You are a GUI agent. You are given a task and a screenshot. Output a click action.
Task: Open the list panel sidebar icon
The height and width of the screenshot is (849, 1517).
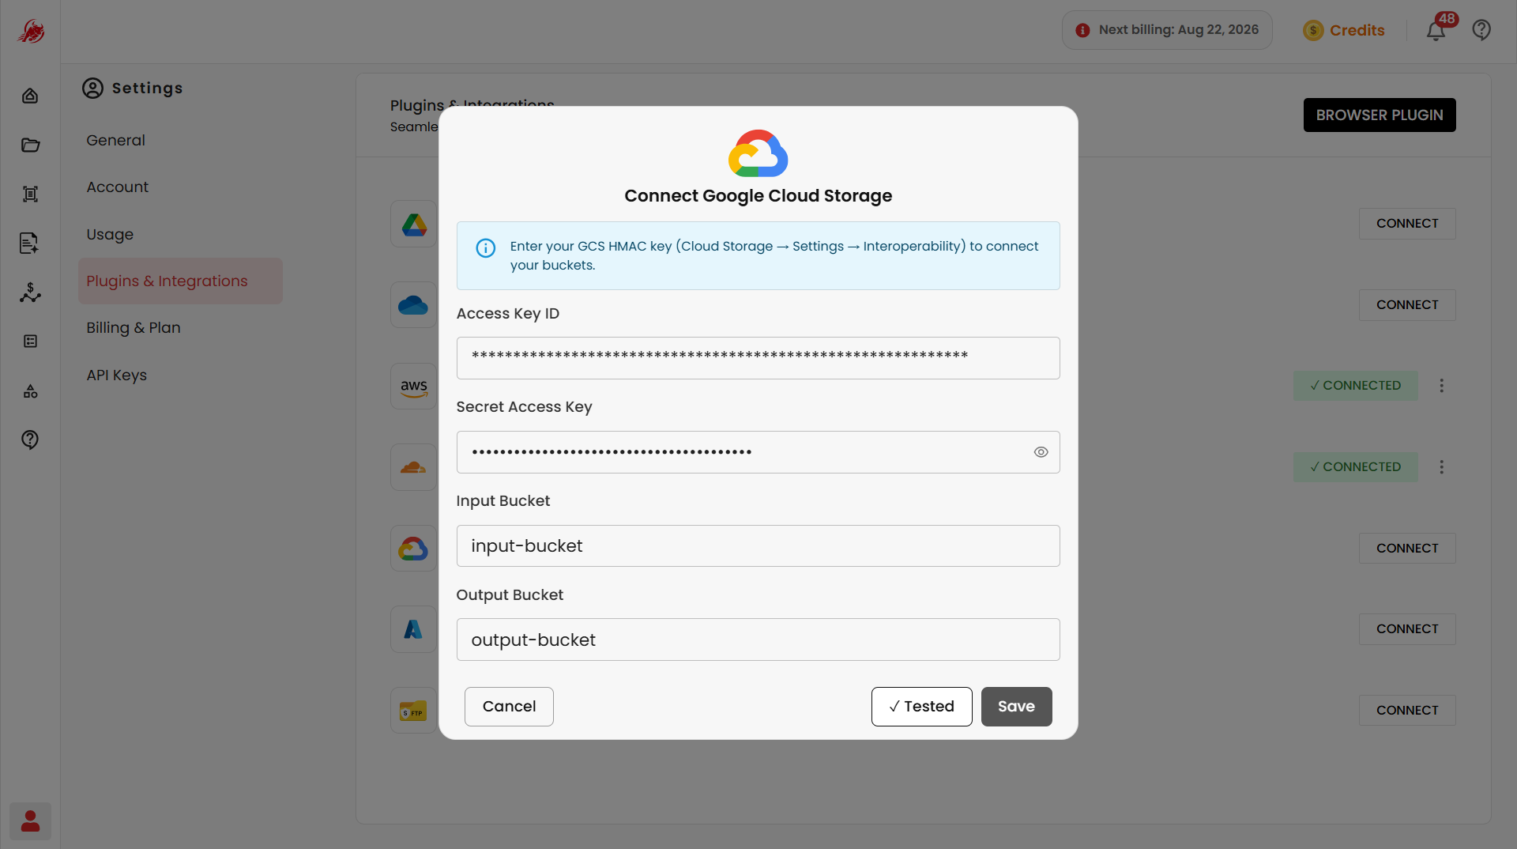[30, 341]
